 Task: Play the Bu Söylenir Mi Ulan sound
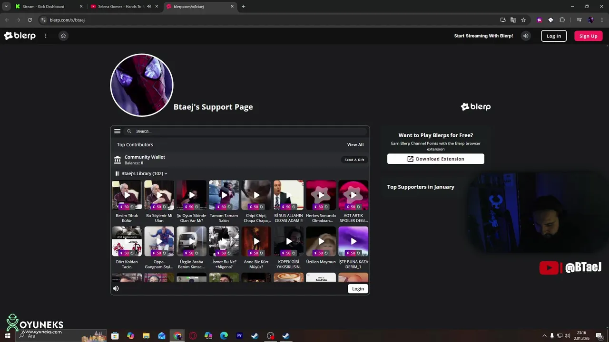pos(159,195)
